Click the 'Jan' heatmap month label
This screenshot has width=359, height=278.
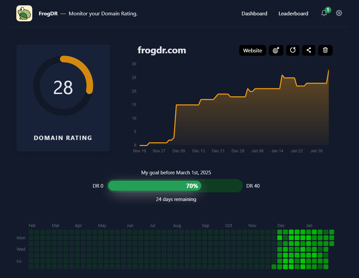(309, 225)
